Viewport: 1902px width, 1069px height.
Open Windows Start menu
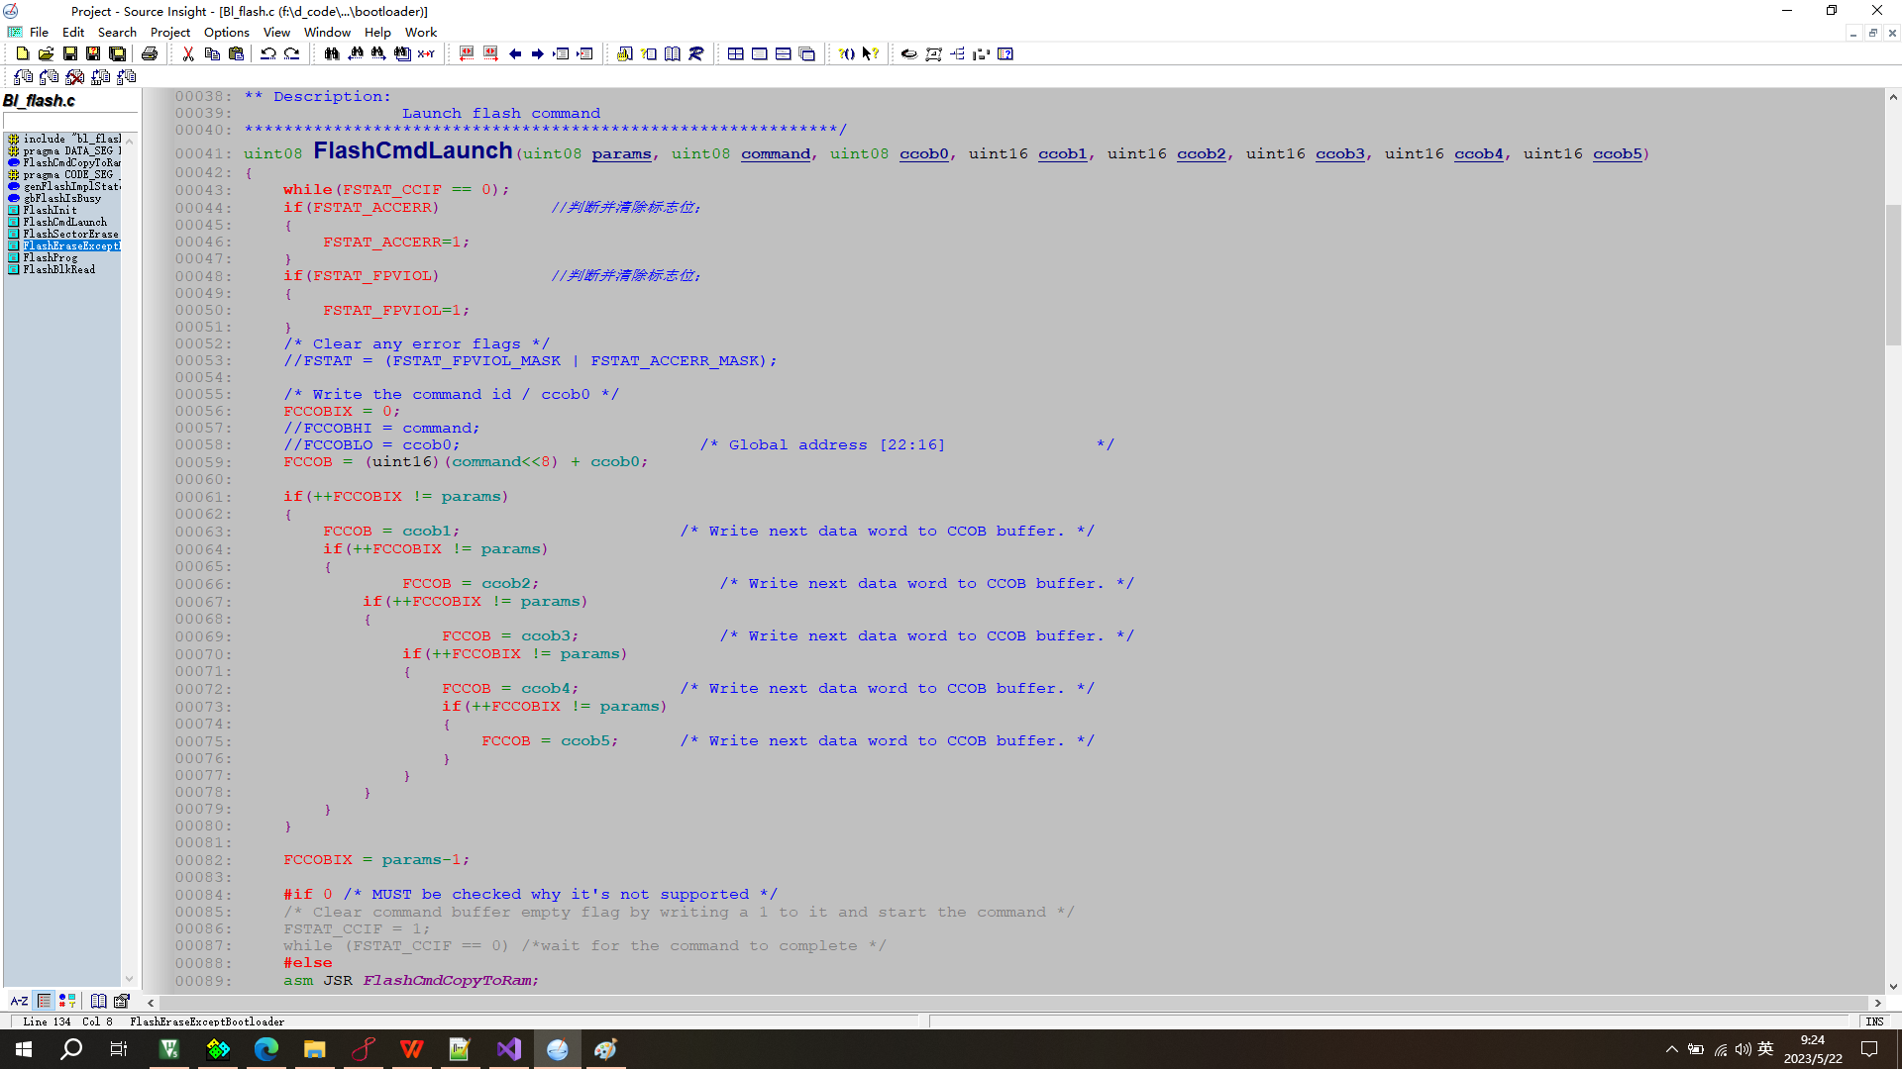pos(24,1049)
